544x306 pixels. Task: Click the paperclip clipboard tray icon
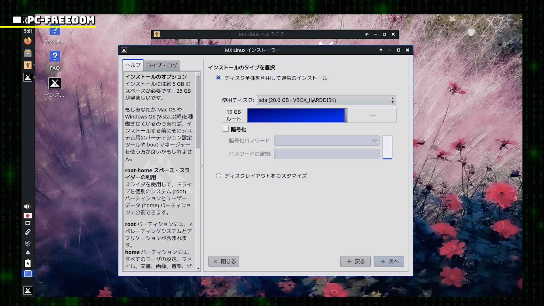[x=27, y=232]
